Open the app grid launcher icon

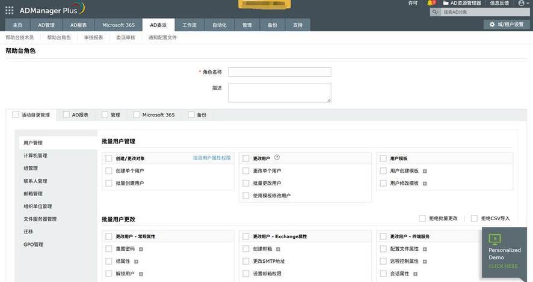pyautogui.click(x=9, y=10)
